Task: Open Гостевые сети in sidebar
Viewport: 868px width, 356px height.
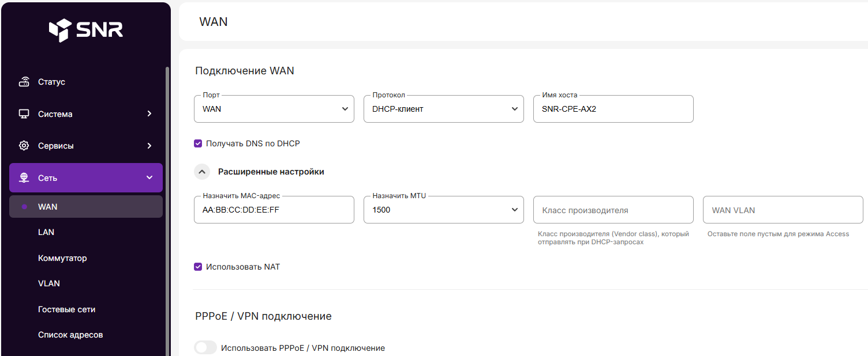Action: 66,309
